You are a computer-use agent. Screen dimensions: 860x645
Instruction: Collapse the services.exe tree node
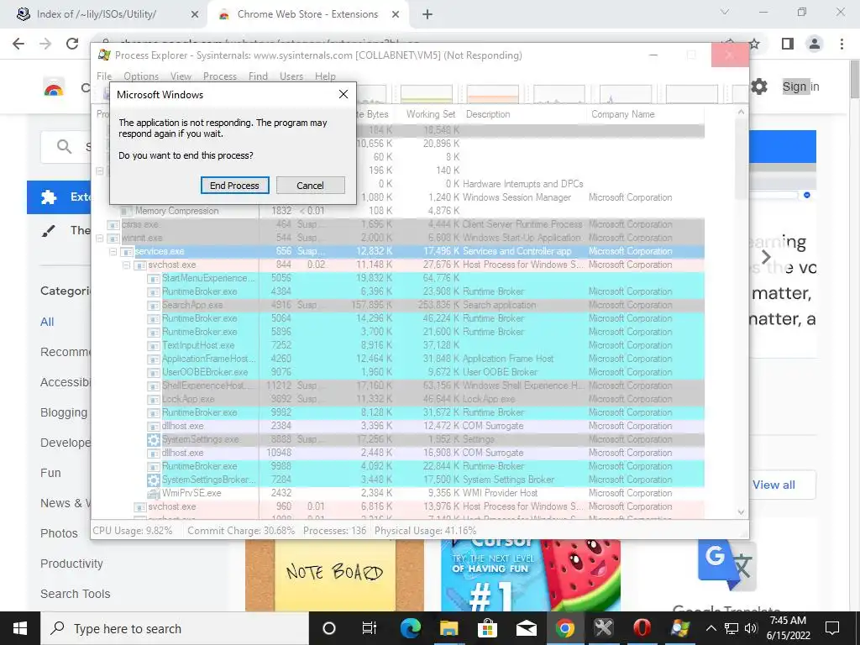[113, 252]
